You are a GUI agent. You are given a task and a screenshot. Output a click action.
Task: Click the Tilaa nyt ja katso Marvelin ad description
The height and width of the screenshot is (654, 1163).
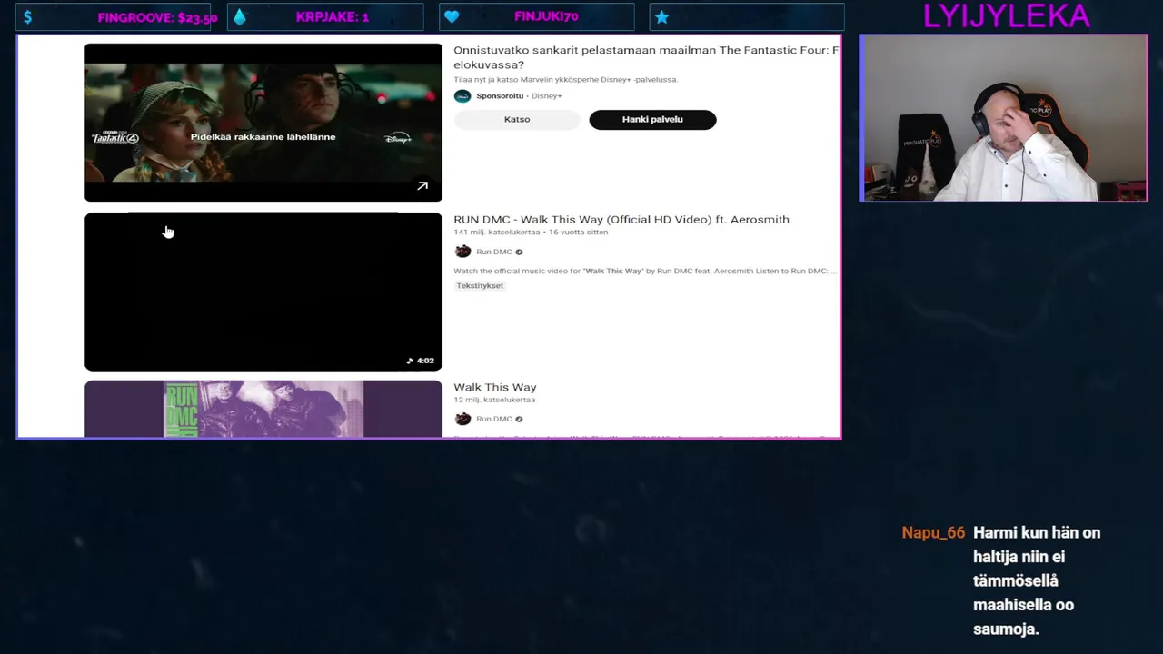(565, 80)
